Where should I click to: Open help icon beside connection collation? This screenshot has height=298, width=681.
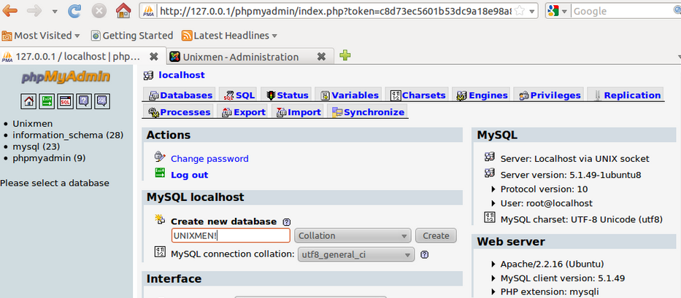click(x=425, y=254)
